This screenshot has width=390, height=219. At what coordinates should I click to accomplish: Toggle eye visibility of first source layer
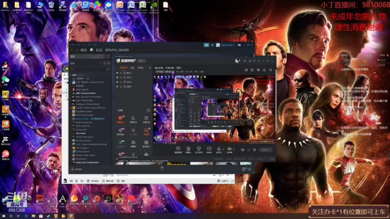[x=117, y=73]
